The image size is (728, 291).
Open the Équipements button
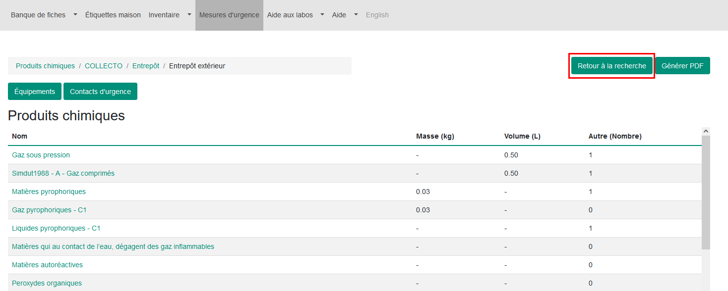35,92
